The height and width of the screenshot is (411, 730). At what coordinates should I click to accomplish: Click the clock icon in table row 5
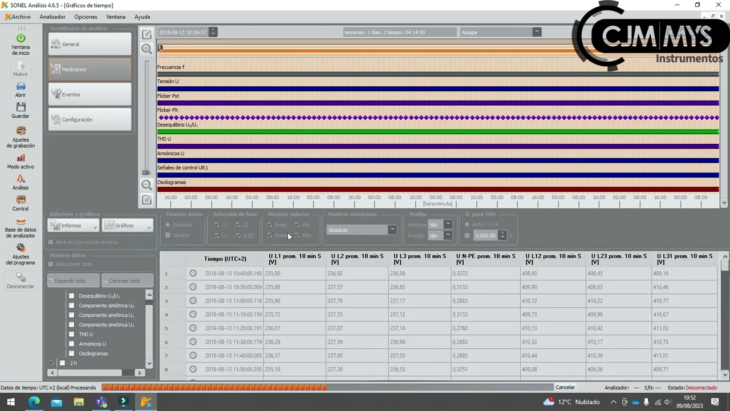coord(193,328)
